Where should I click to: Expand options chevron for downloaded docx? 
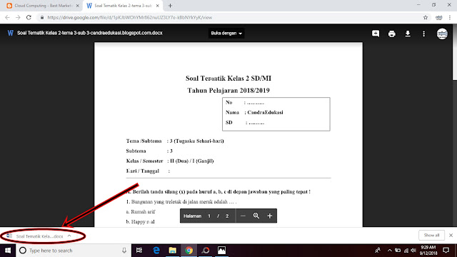69,236
